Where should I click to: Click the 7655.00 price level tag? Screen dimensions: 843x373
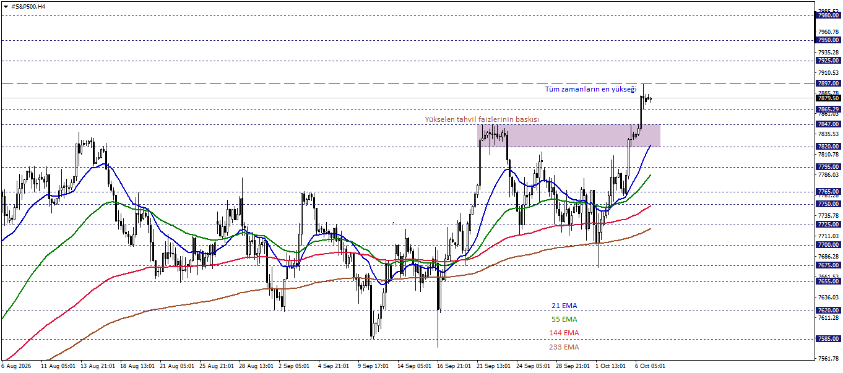(x=828, y=281)
